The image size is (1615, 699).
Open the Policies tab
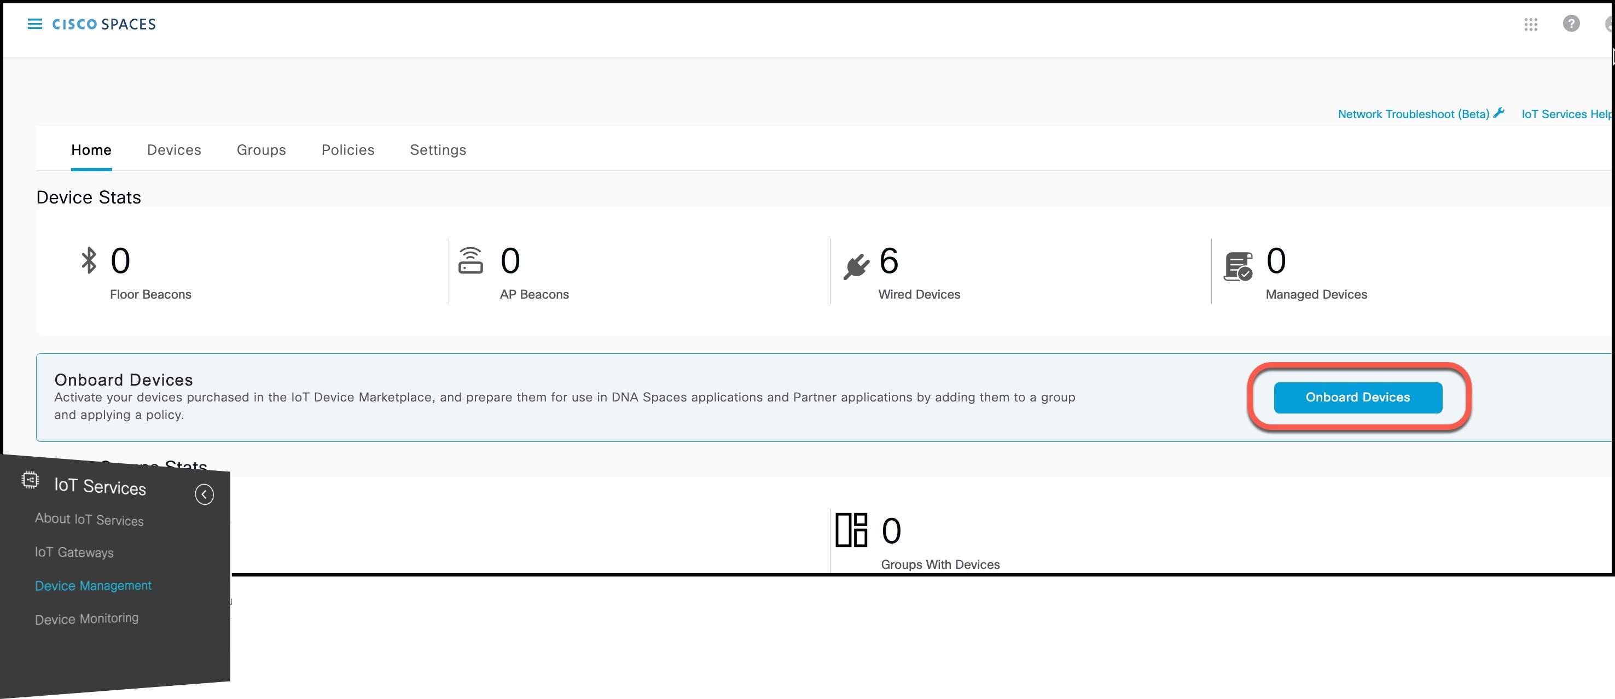[x=347, y=150]
